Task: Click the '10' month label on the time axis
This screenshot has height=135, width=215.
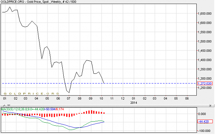Action: 101,99
